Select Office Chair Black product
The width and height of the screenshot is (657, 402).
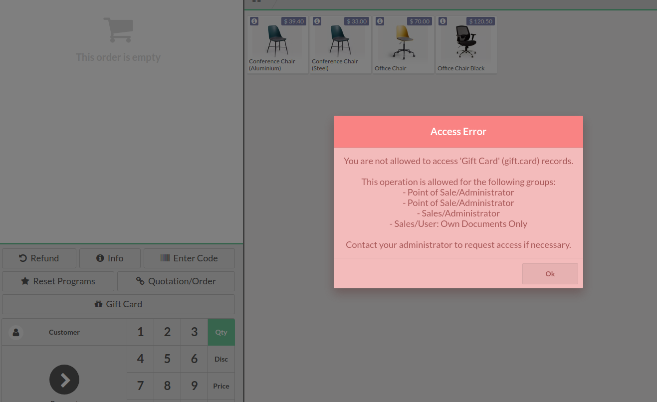466,45
